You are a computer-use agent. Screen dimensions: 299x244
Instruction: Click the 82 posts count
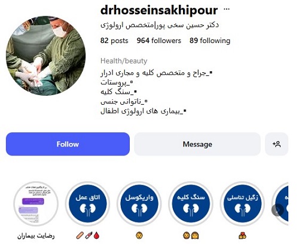pos(114,41)
